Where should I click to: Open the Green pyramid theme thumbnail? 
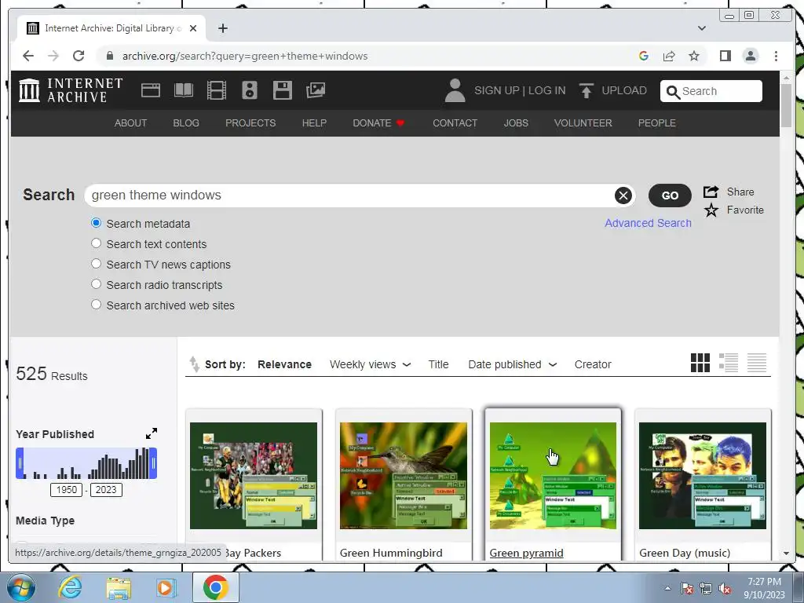pyautogui.click(x=553, y=475)
